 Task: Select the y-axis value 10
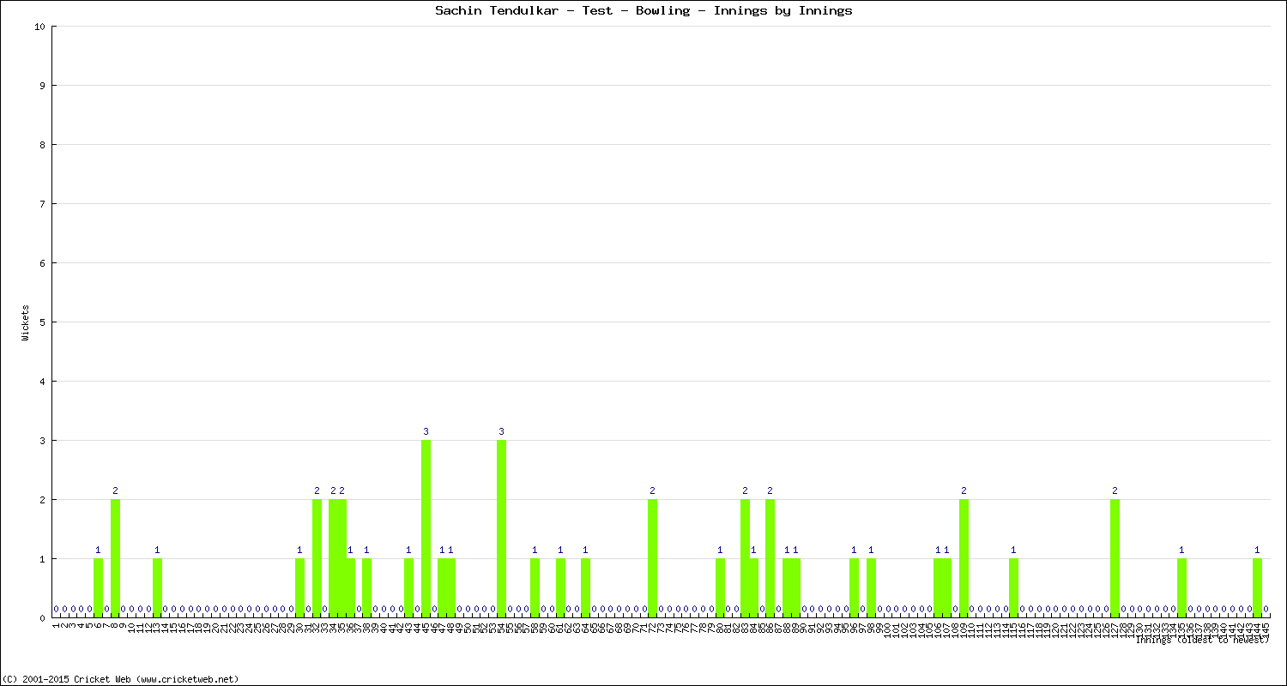39,27
